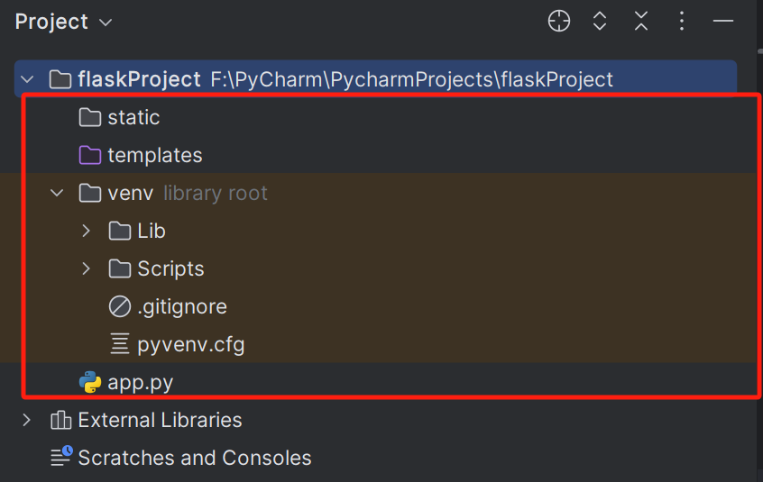Select the pyvenv.cfg file
The height and width of the screenshot is (482, 763).
click(190, 344)
